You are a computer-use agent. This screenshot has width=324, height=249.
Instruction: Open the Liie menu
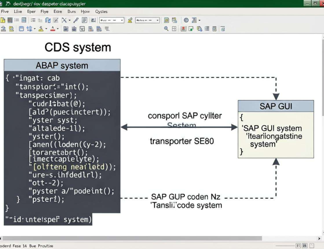[18, 11]
